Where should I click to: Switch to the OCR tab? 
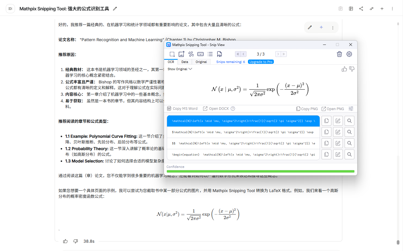[x=171, y=62]
